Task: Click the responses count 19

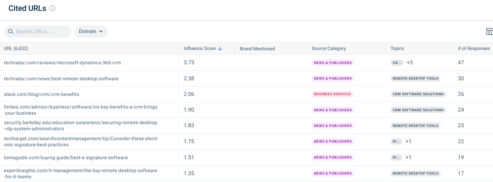Action: pos(461,158)
